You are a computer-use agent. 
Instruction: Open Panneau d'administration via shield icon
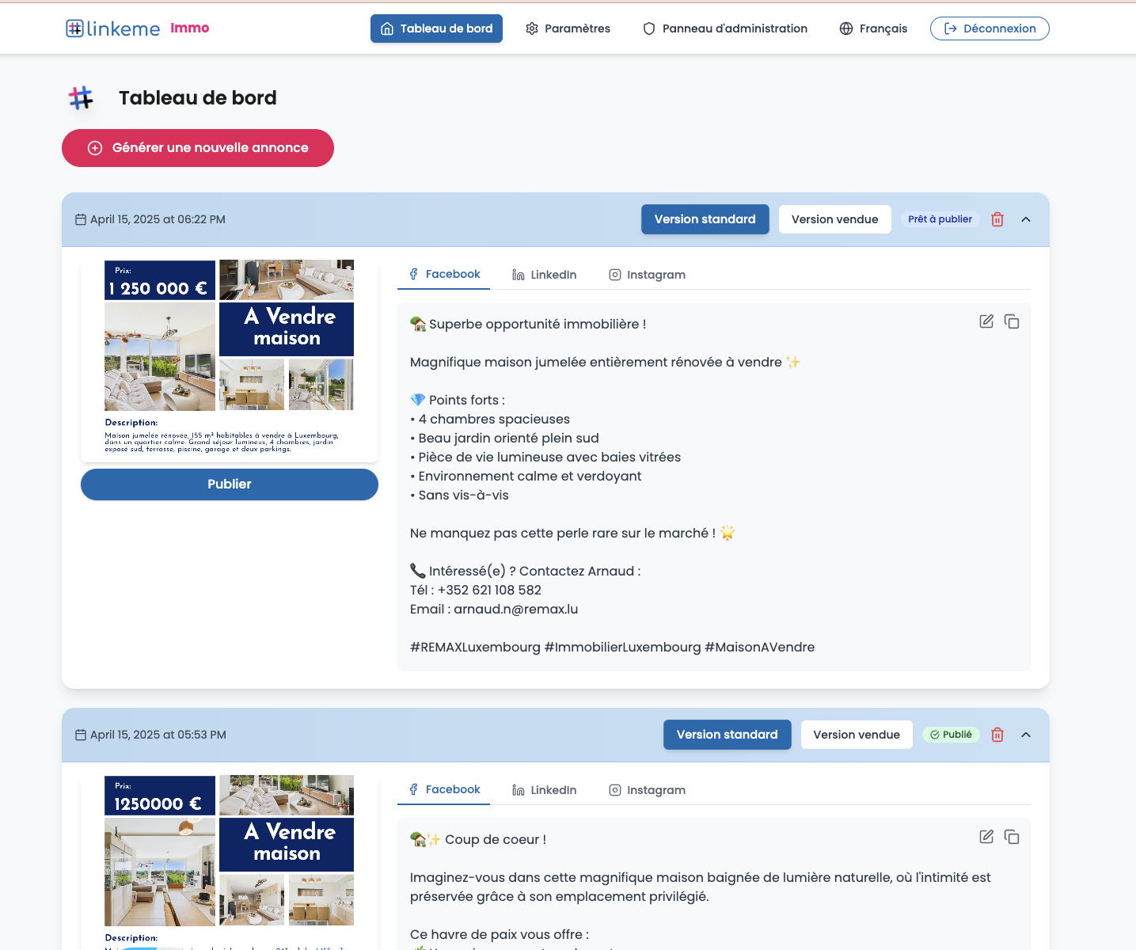[648, 28]
